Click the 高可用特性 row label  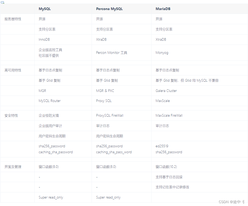[x=11, y=70]
